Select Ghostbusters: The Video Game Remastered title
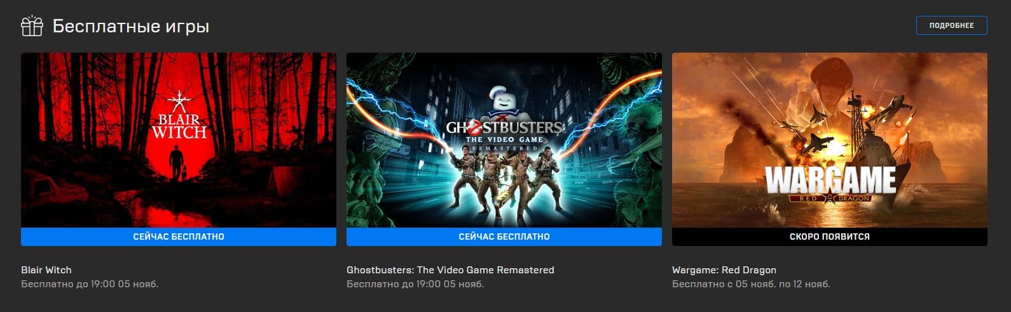 tap(450, 270)
